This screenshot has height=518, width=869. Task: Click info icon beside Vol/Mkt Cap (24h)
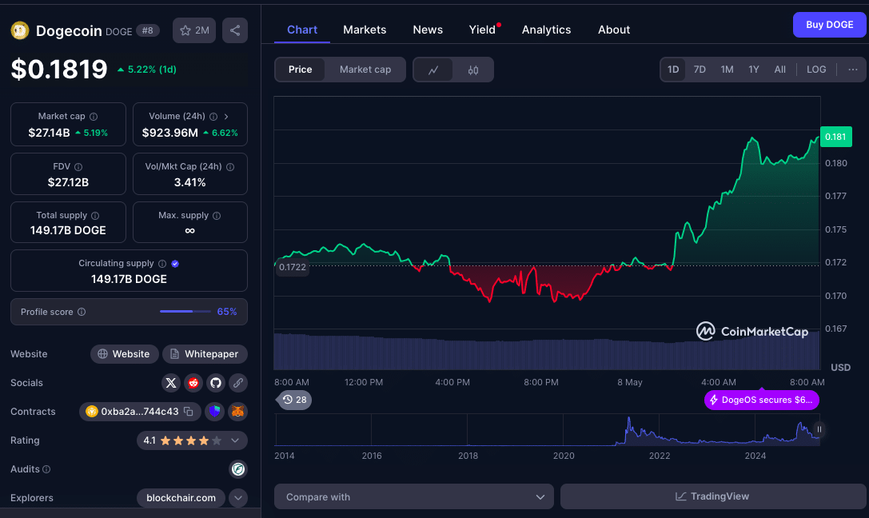[230, 167]
